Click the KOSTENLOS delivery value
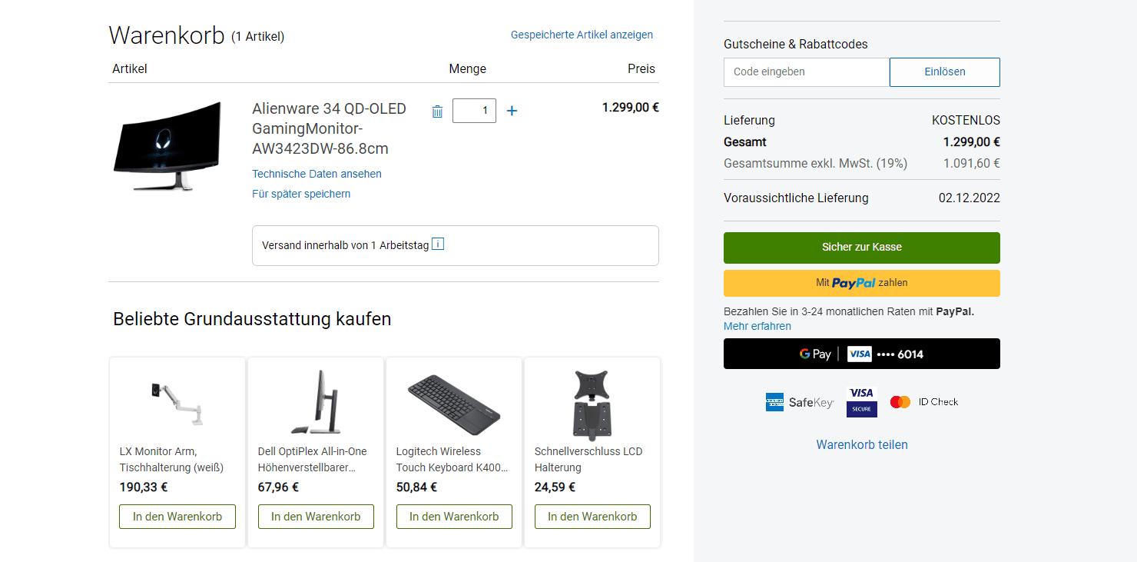The width and height of the screenshot is (1137, 562). 966,121
